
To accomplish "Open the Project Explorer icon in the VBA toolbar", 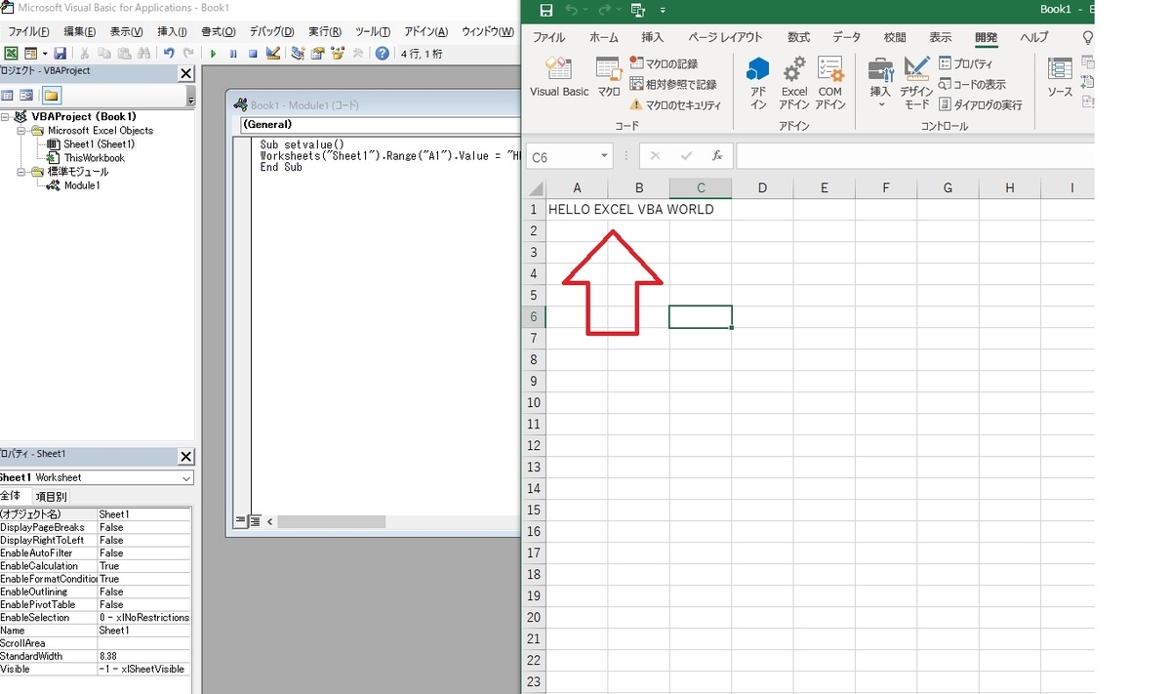I will pyautogui.click(x=298, y=54).
